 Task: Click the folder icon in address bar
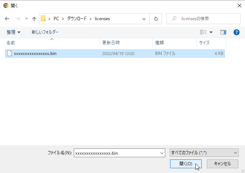tap(43, 19)
